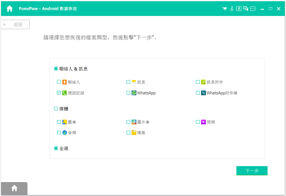Click the key register icon
Image resolution: width=286 pixels, height=196 pixels.
(232, 9)
